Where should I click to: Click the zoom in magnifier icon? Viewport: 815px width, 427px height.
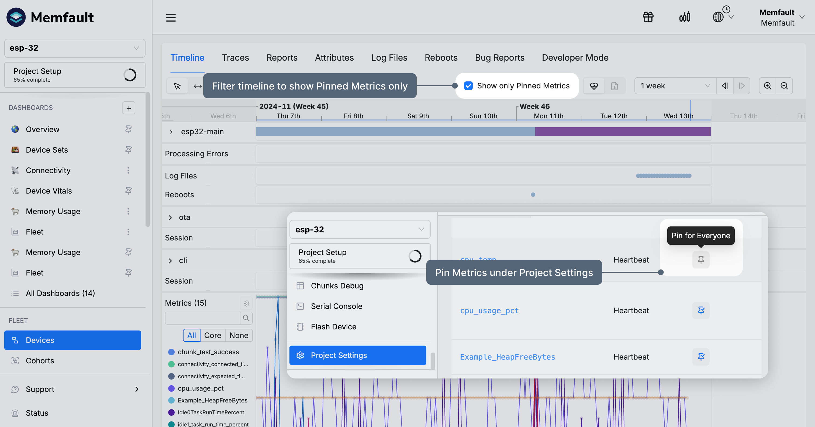[x=767, y=86]
